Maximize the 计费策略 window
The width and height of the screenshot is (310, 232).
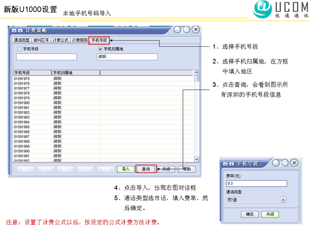pos(186,30)
